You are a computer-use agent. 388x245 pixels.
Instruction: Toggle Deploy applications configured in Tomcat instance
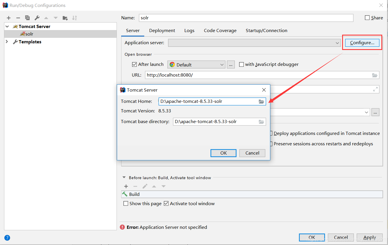(271, 133)
